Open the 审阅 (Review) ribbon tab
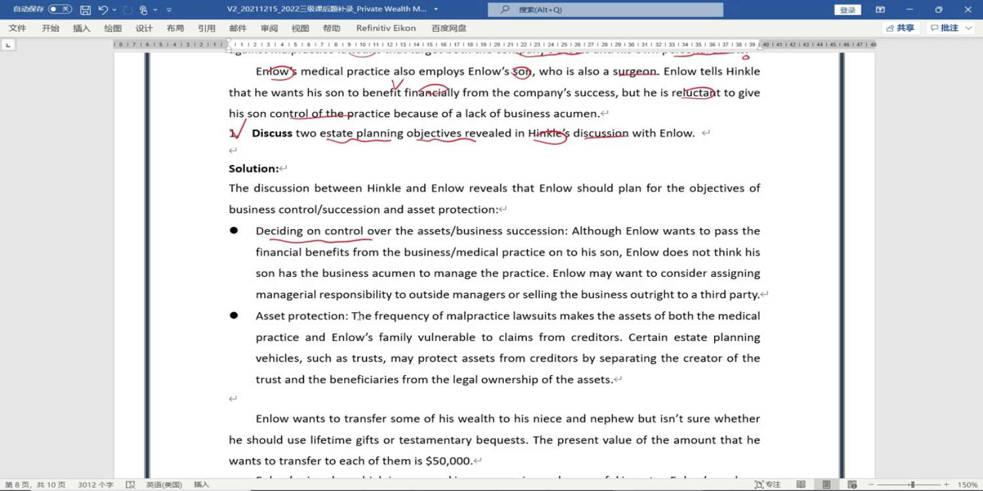Viewport: 983px width, 491px height. pyautogui.click(x=269, y=28)
